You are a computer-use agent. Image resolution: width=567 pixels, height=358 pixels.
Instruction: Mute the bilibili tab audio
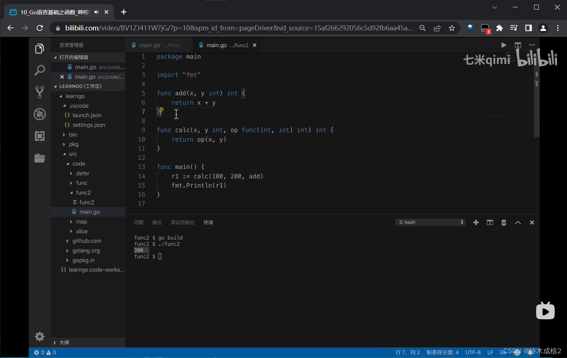pos(97,12)
